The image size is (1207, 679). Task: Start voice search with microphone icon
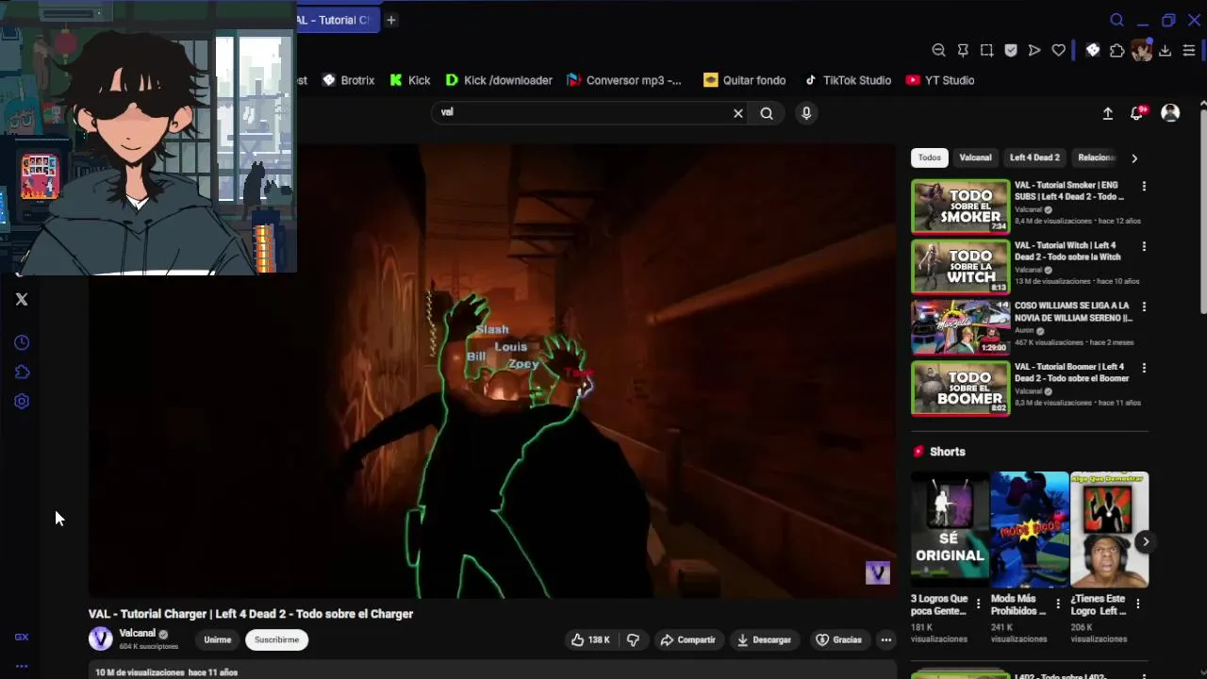(806, 113)
